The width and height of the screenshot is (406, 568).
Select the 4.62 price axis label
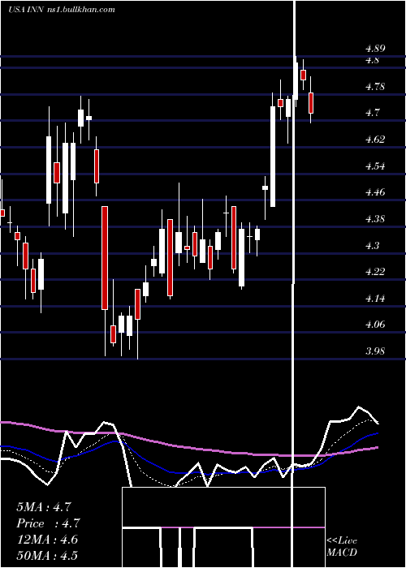click(375, 140)
